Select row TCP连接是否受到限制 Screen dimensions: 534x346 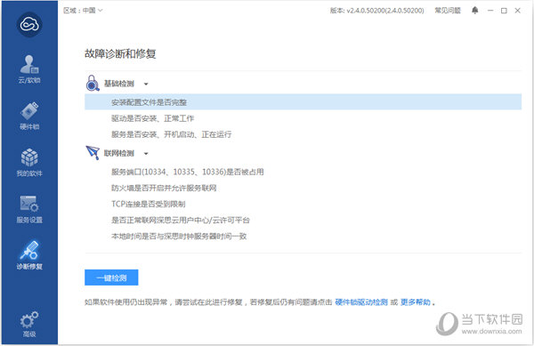(x=303, y=204)
